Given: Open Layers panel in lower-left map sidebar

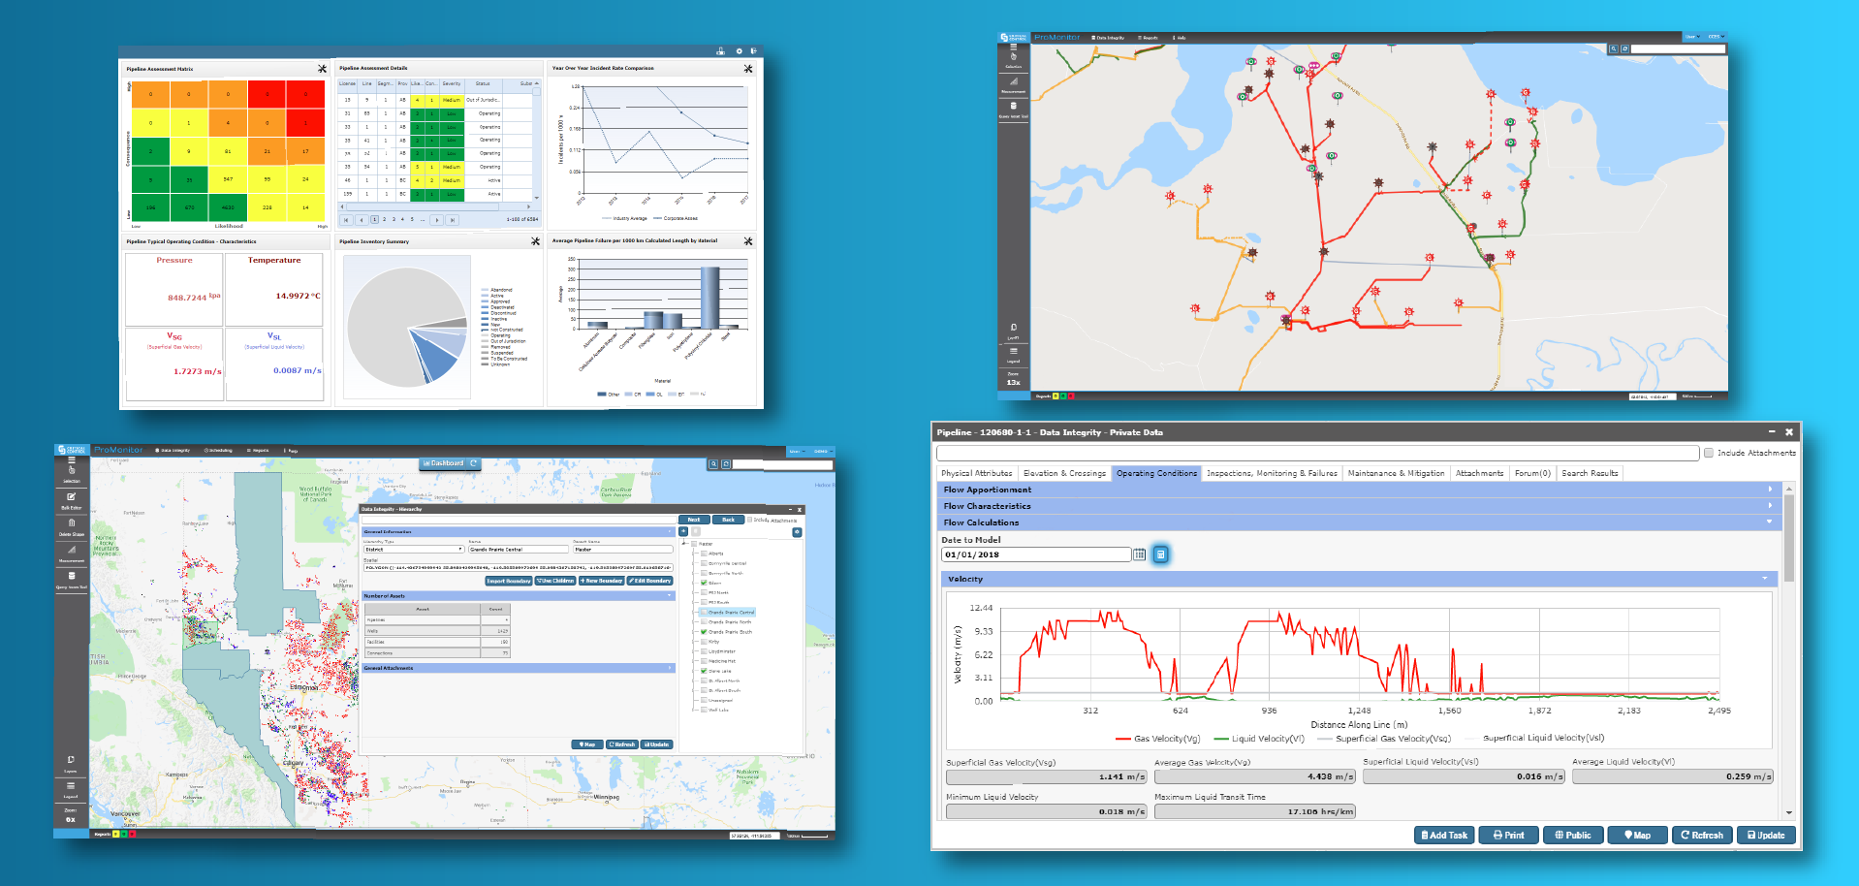Looking at the screenshot, I should click(71, 764).
